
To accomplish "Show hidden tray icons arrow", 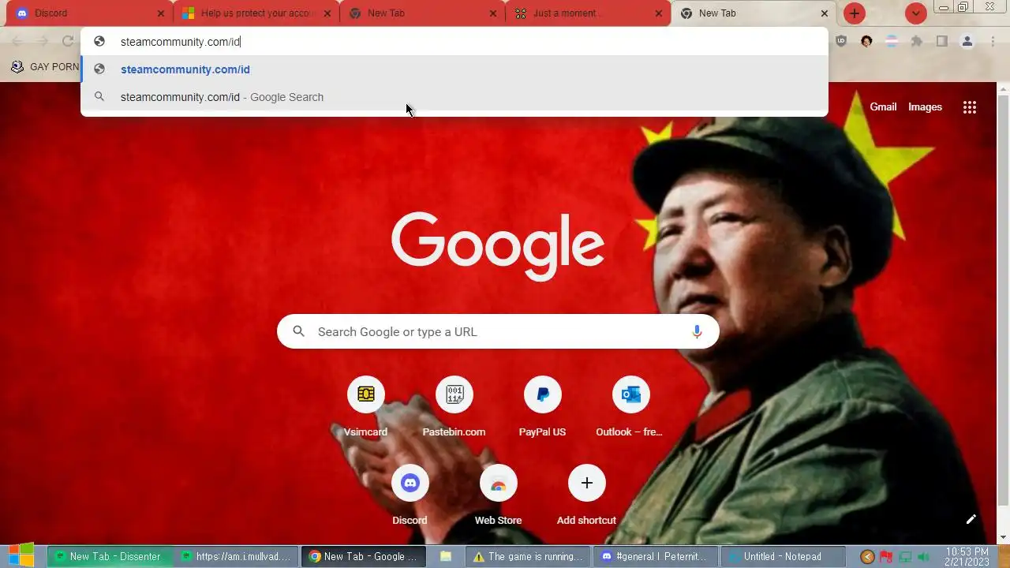I will coord(867,557).
